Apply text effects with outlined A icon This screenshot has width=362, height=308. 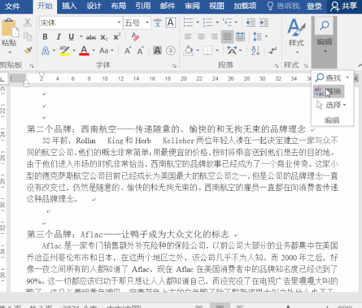click(x=45, y=50)
